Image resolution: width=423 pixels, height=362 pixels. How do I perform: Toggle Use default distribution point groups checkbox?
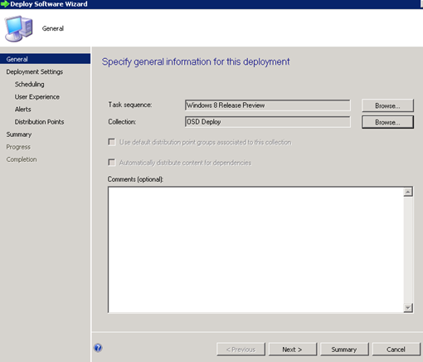coord(112,142)
